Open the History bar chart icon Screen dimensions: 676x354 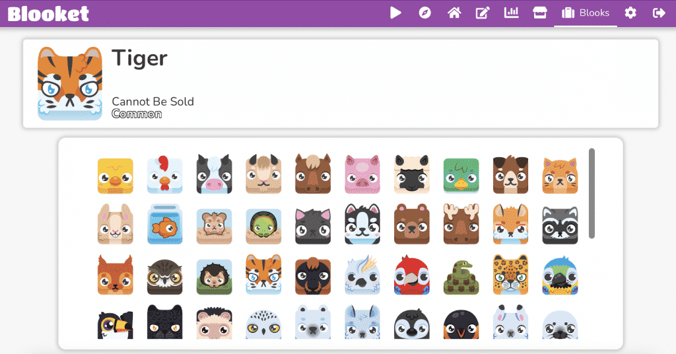(511, 13)
